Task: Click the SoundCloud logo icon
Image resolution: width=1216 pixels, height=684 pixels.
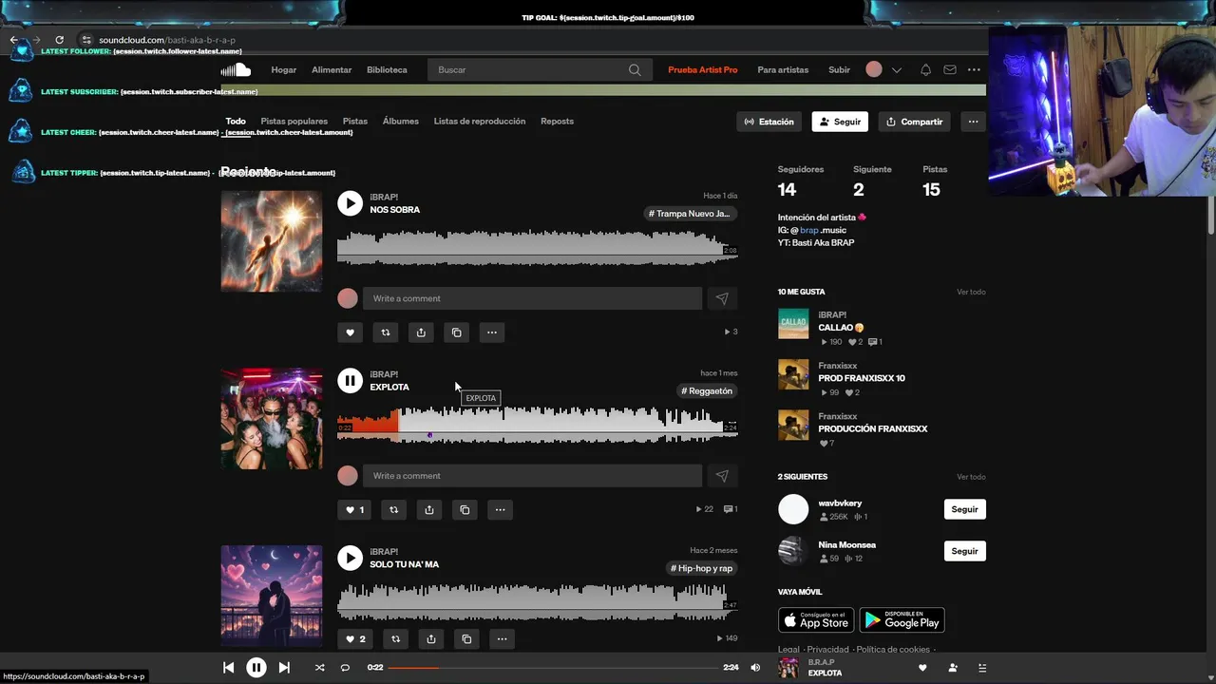Action: pos(236,69)
